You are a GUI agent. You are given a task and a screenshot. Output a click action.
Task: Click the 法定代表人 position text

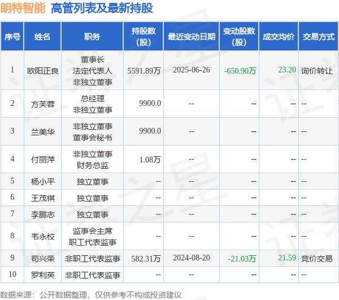(x=93, y=71)
